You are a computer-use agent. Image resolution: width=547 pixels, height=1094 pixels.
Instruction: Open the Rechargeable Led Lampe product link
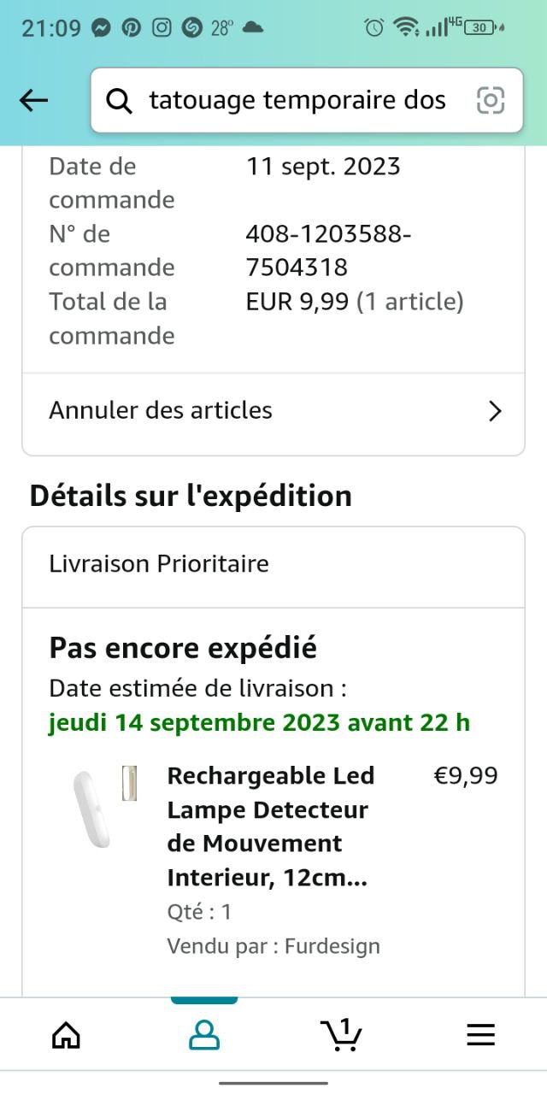[271, 826]
